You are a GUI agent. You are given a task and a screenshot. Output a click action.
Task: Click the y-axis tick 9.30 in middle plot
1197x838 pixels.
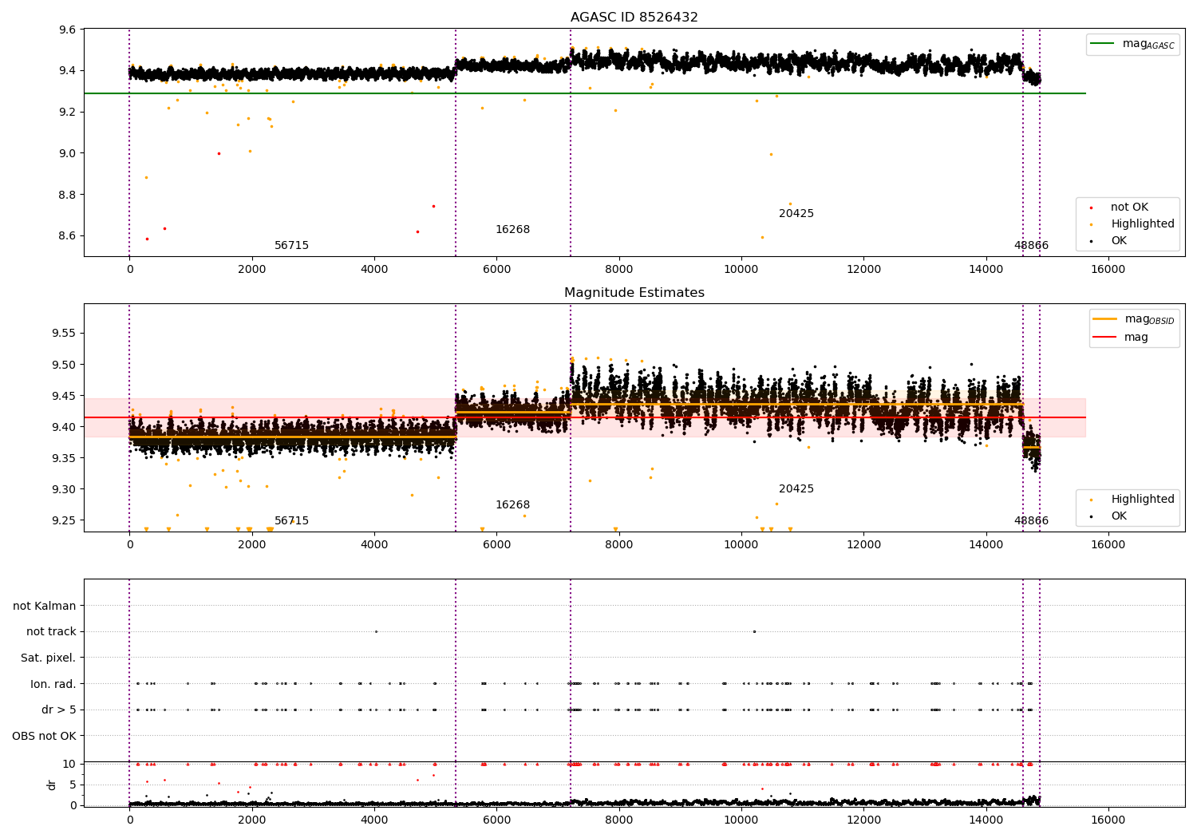point(64,490)
